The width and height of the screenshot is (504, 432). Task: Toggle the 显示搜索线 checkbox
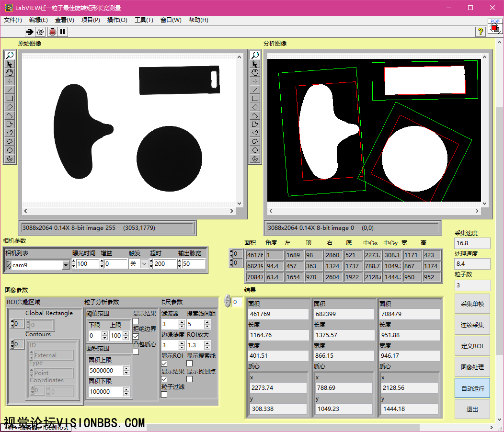[x=190, y=364]
